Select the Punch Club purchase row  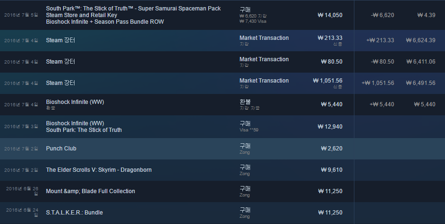222,149
